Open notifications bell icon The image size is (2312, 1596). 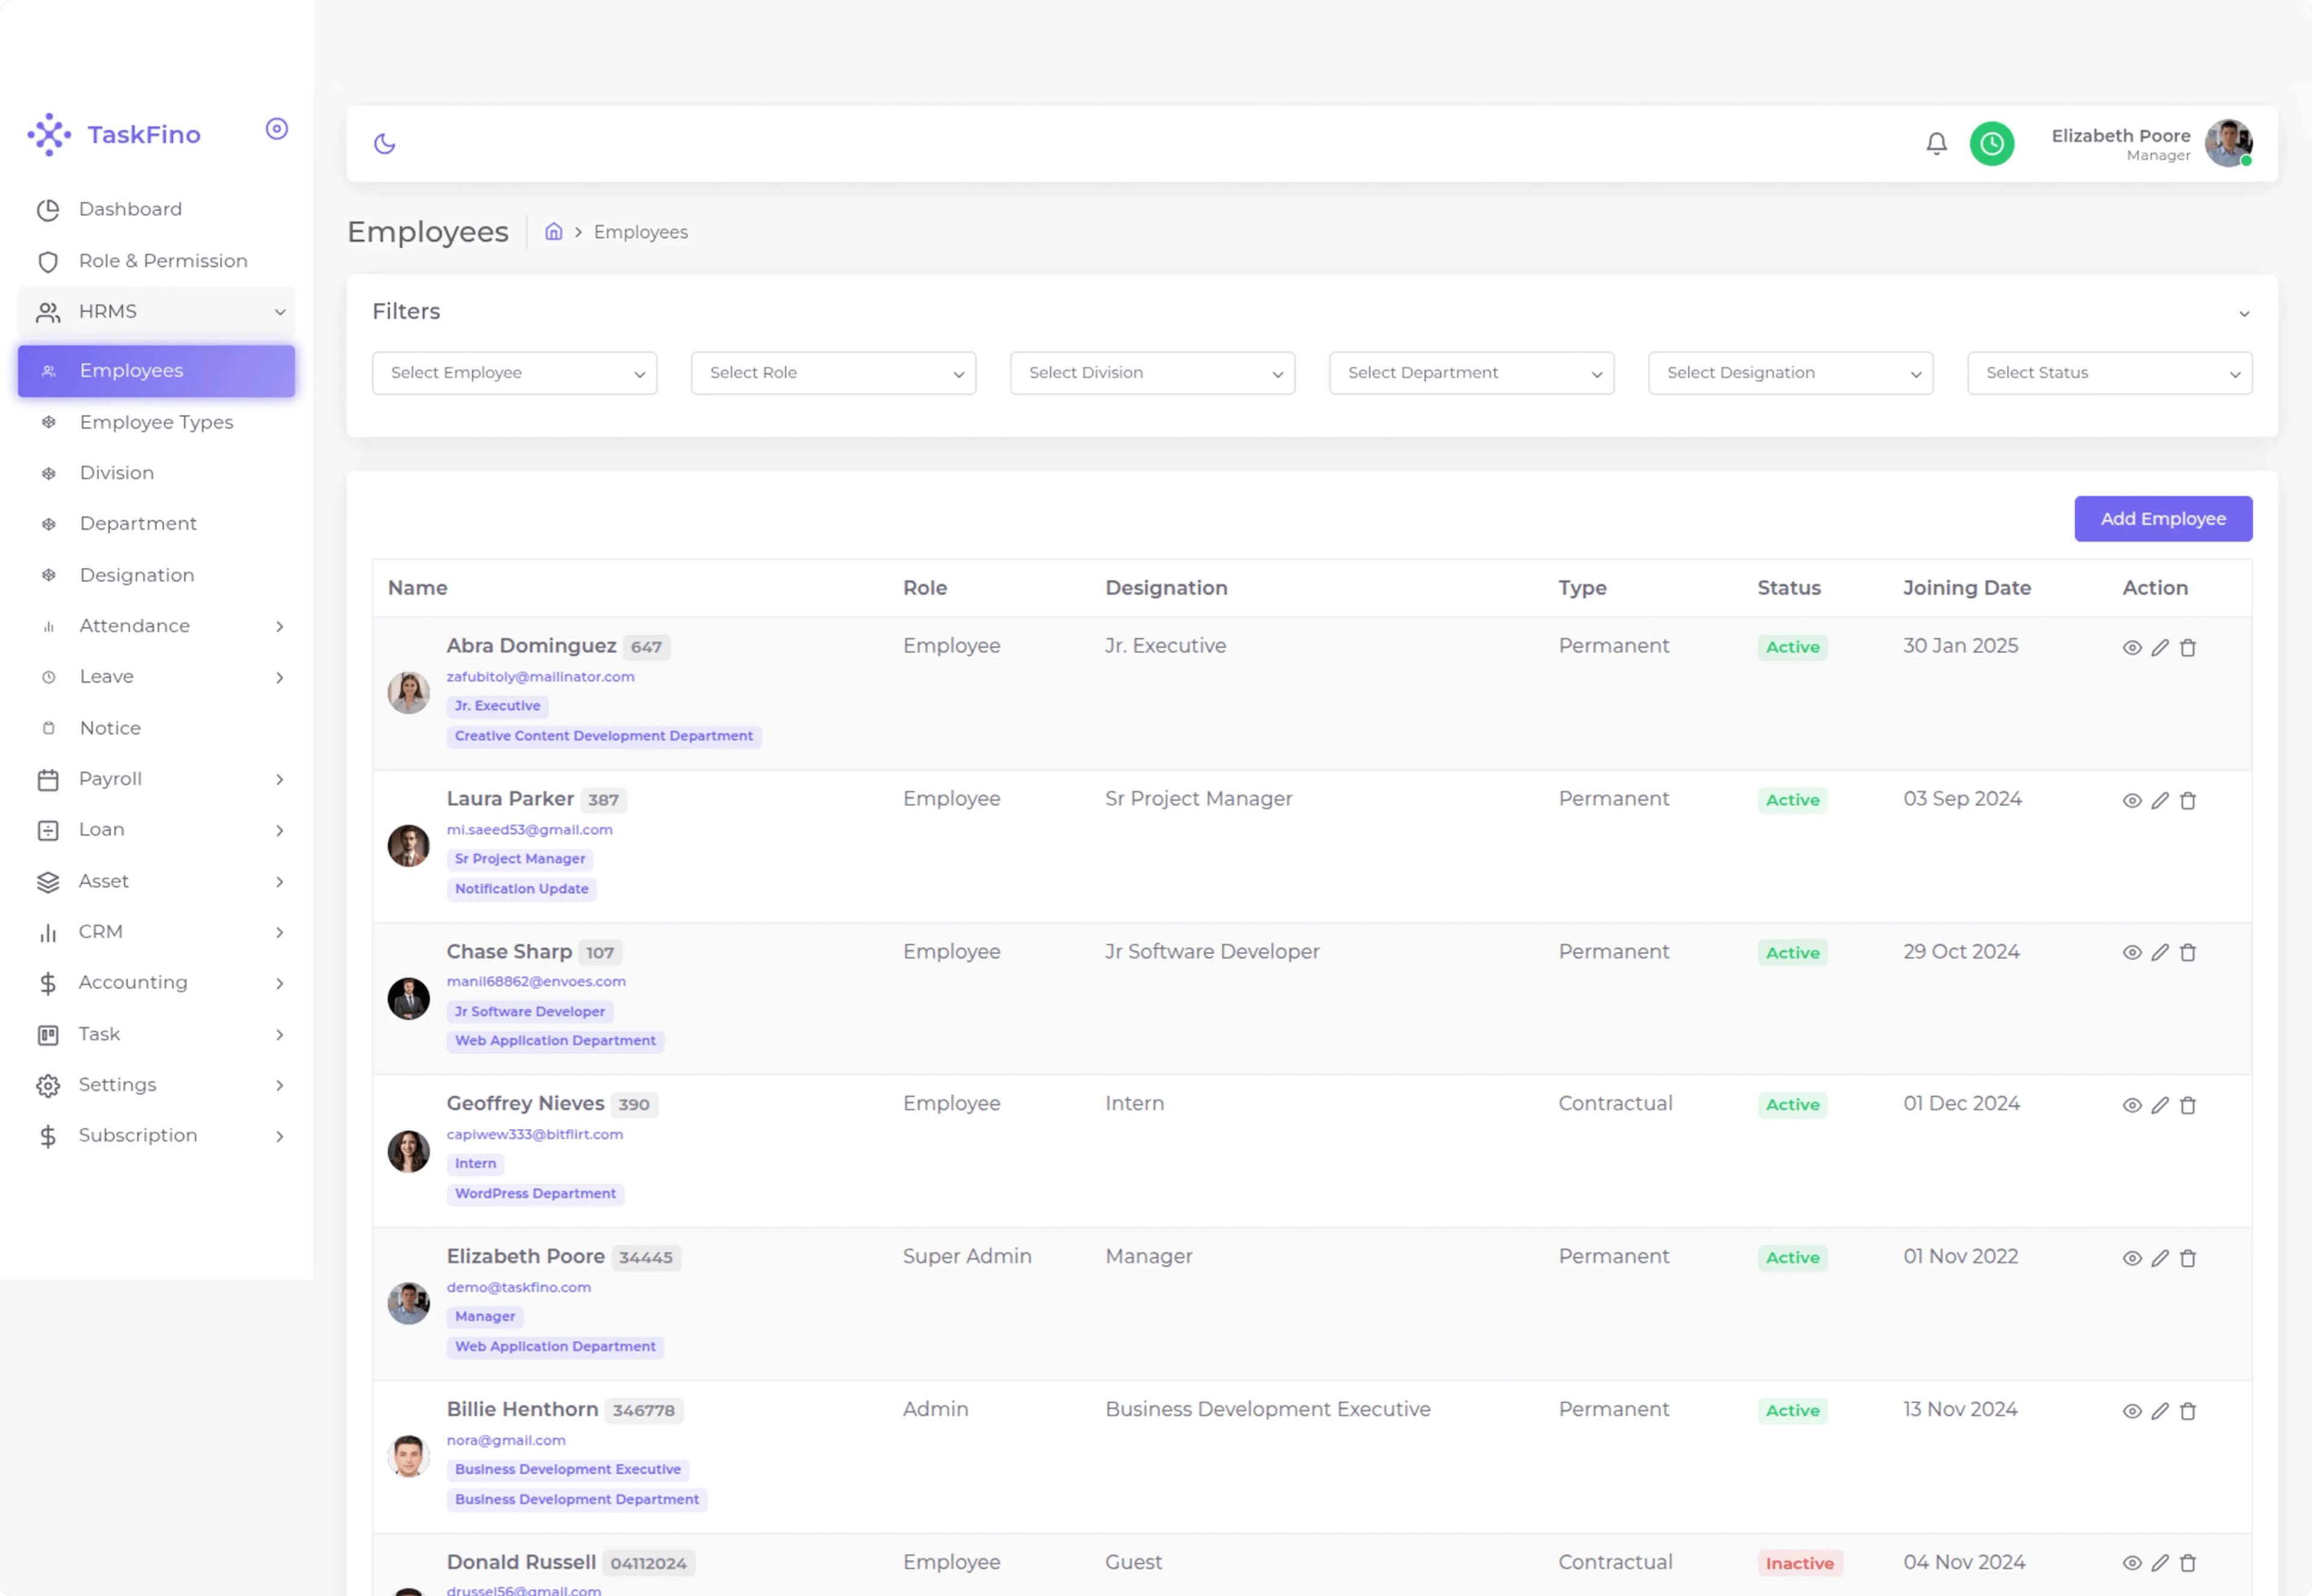click(x=1936, y=144)
